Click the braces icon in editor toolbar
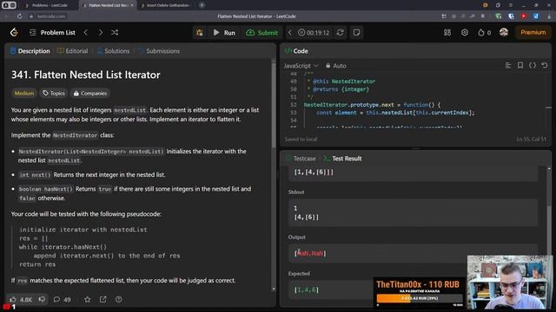This screenshot has width=556, height=312. coord(533,66)
